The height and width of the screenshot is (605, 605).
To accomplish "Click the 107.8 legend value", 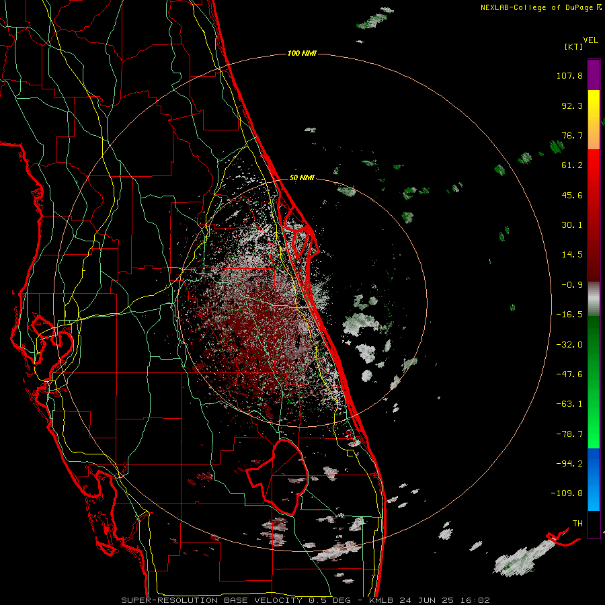I will pos(569,75).
